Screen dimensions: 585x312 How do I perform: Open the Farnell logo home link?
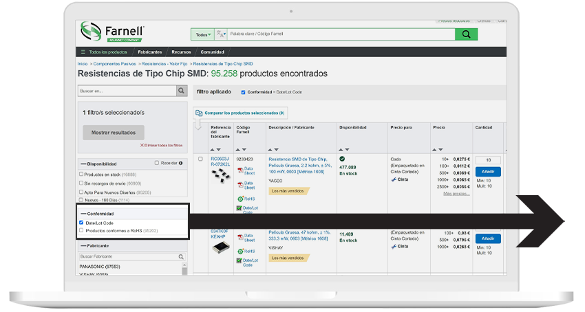112,32
